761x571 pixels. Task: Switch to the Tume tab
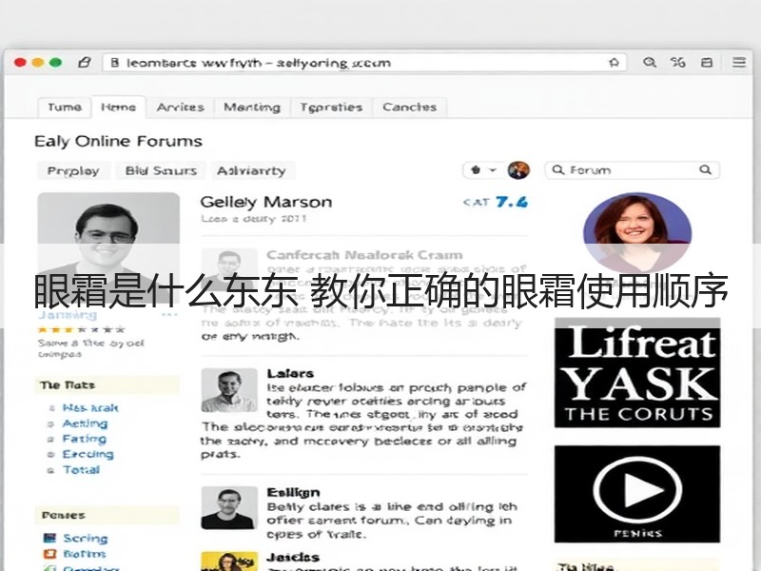pyautogui.click(x=65, y=108)
